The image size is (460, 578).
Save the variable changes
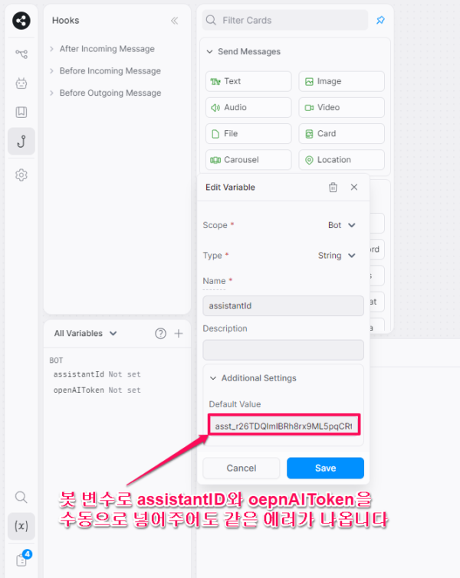pyautogui.click(x=325, y=469)
